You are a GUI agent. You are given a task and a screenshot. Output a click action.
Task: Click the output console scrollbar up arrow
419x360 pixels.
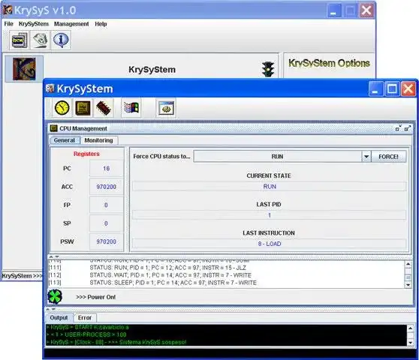pos(411,328)
